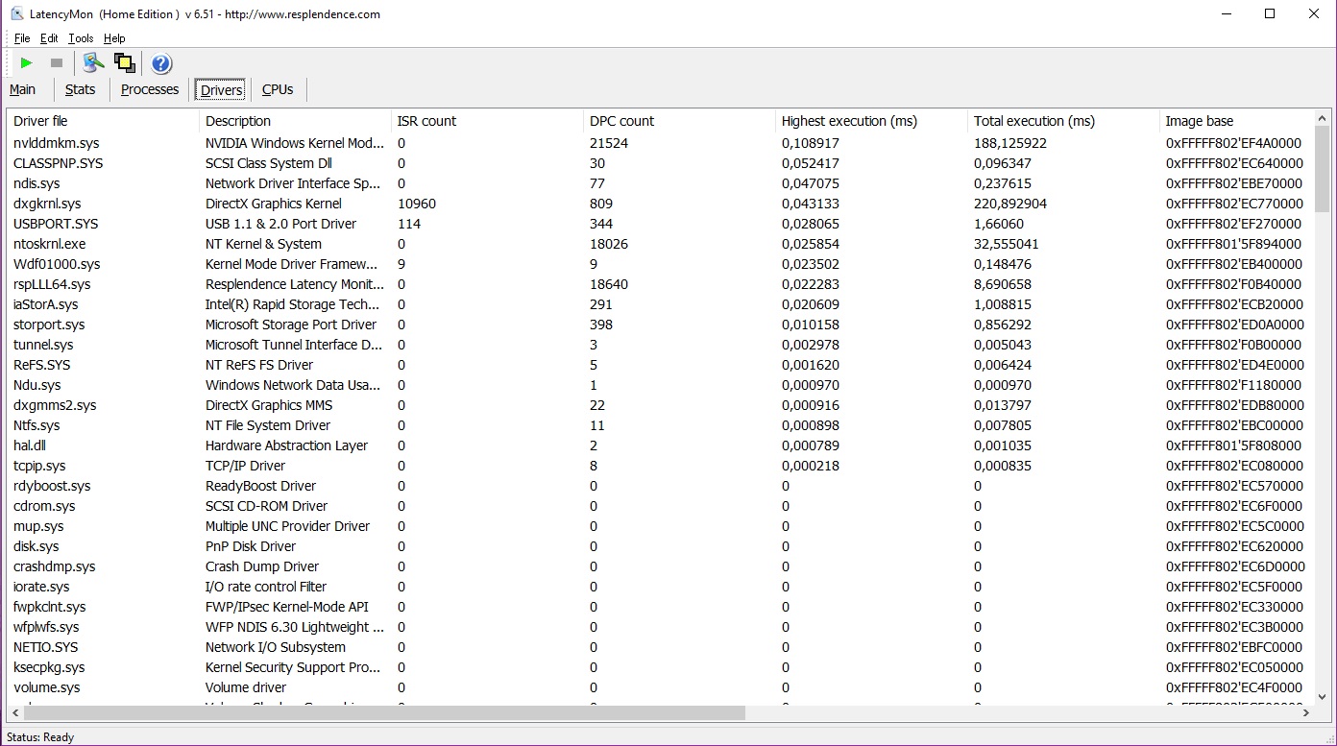Switch to the Main tab
This screenshot has width=1337, height=746.
click(23, 89)
